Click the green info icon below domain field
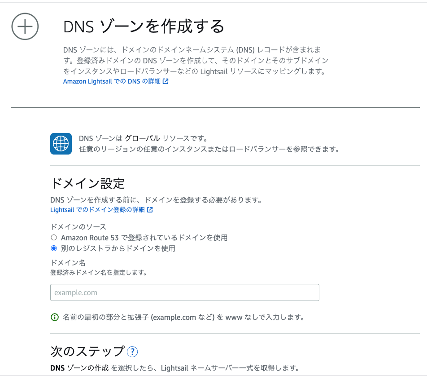Image resolution: width=427 pixels, height=376 pixels. point(55,317)
